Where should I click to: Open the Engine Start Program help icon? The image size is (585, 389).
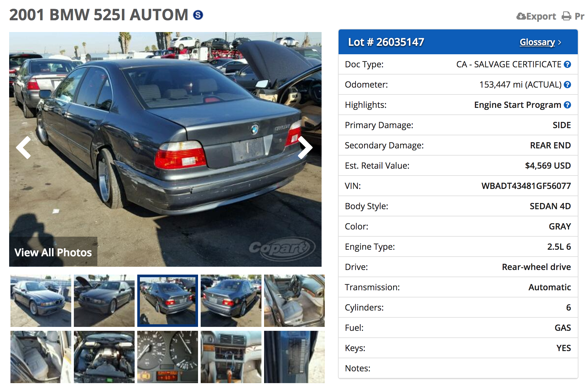coord(567,105)
